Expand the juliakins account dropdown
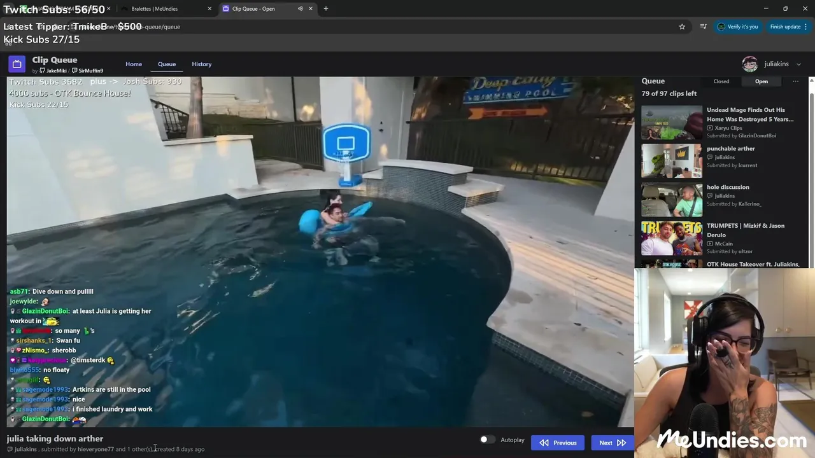 point(798,64)
